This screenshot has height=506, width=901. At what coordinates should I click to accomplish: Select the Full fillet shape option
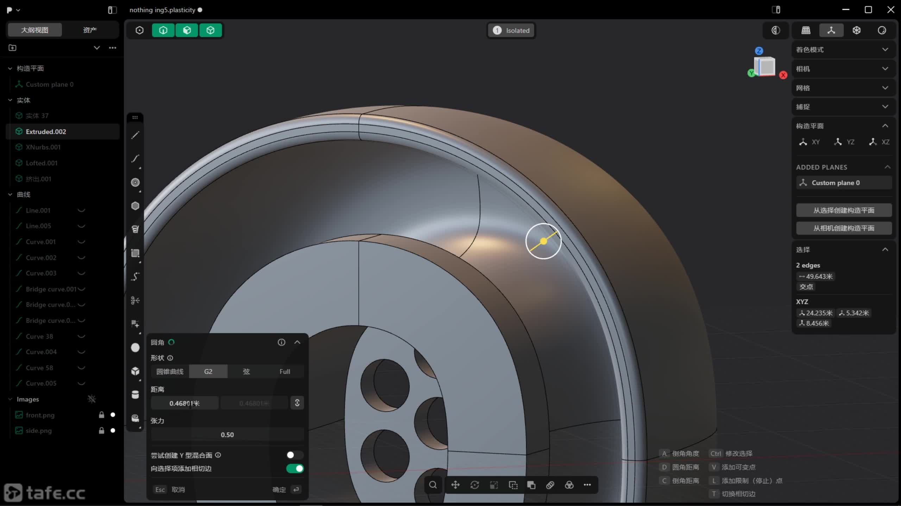coord(284,371)
